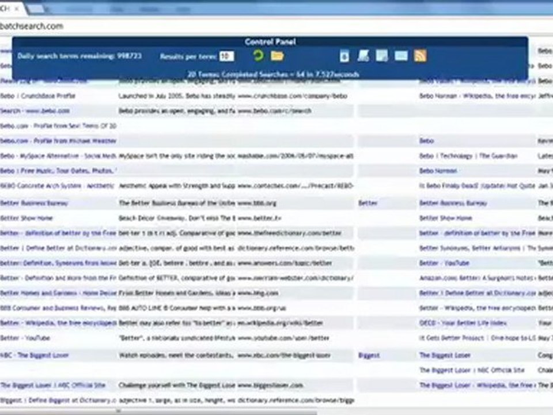Click URL www.bbb.org cell
The width and height of the screenshot is (553, 415).
coord(257,203)
